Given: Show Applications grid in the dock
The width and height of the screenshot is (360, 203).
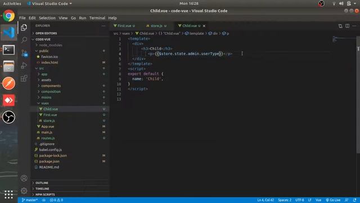Looking at the screenshot, I should [9, 194].
